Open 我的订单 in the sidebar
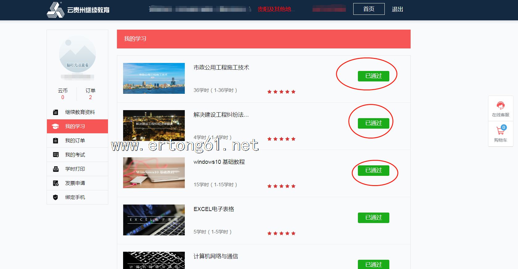Viewport: 518px width, 269px height. (x=75, y=141)
